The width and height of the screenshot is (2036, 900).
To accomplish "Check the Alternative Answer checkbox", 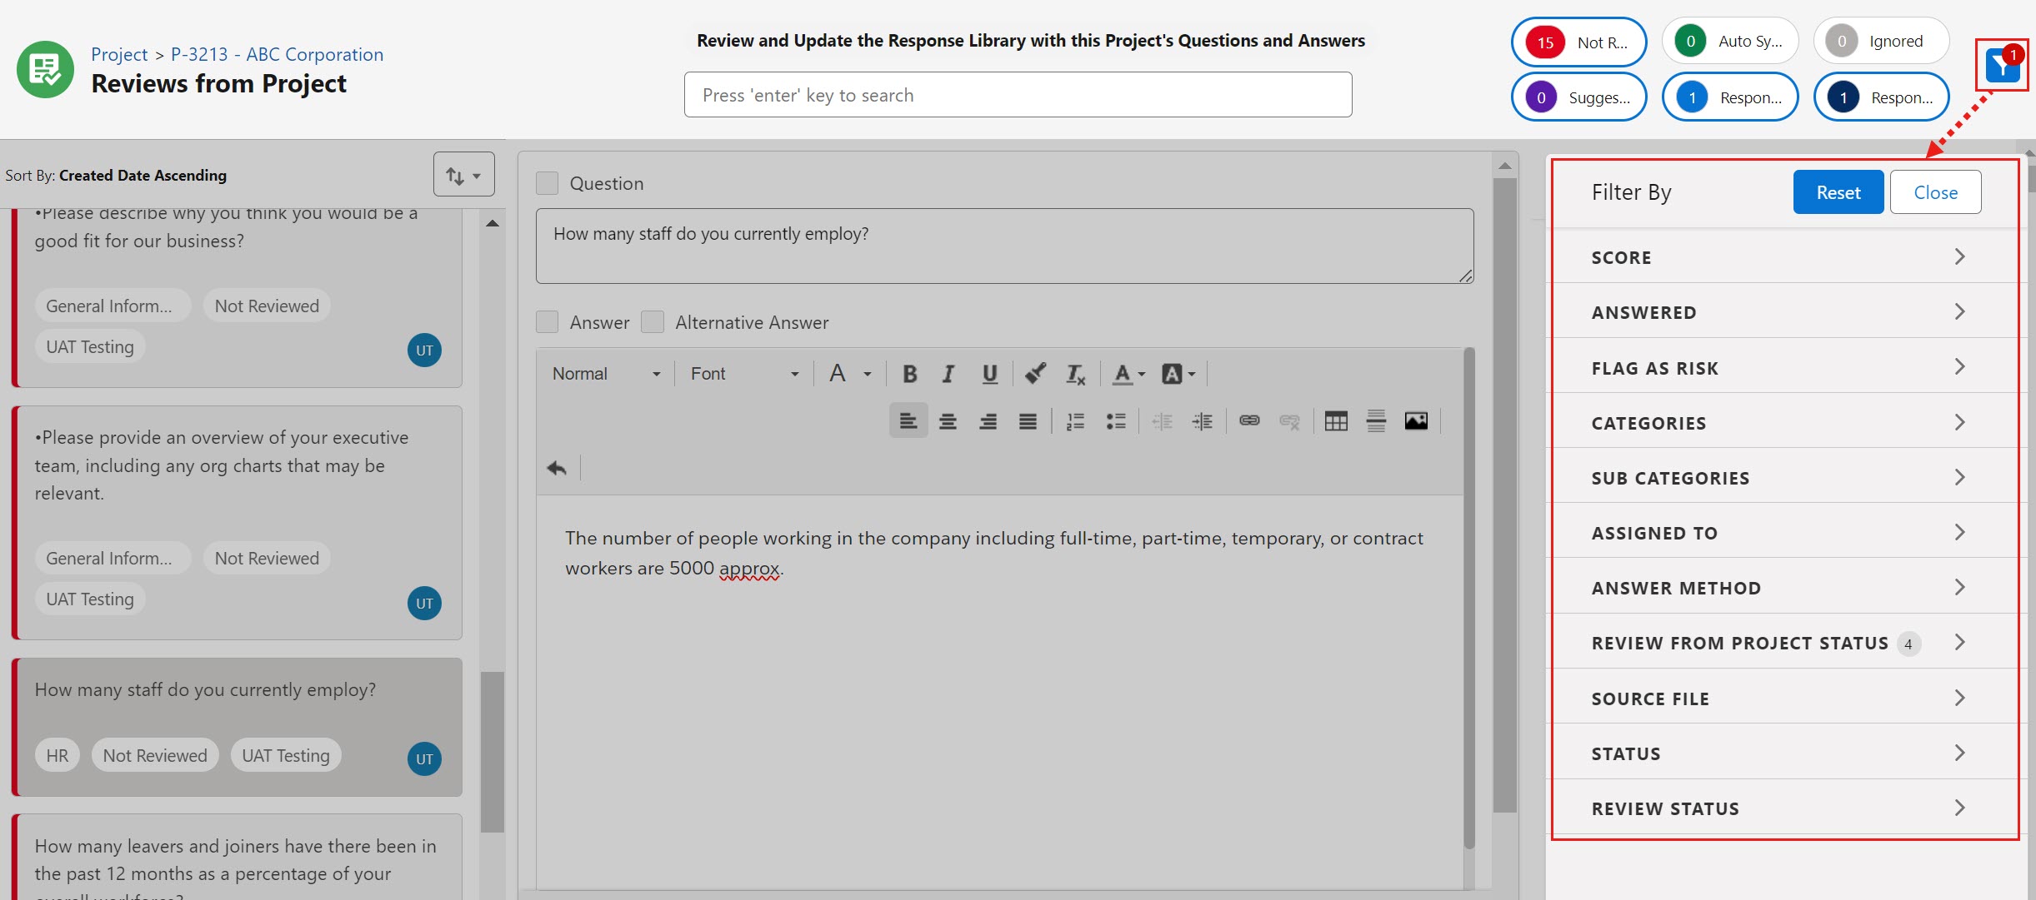I will pyautogui.click(x=653, y=322).
